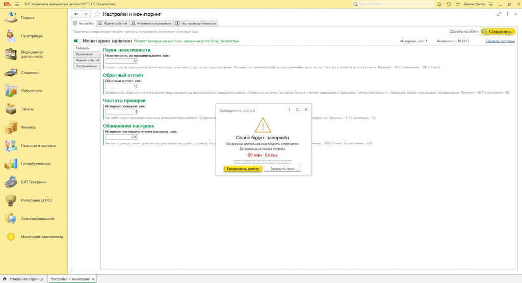Click the Обратный отсчёт seconds field
The height and width of the screenshot is (283, 522).
[121, 86]
